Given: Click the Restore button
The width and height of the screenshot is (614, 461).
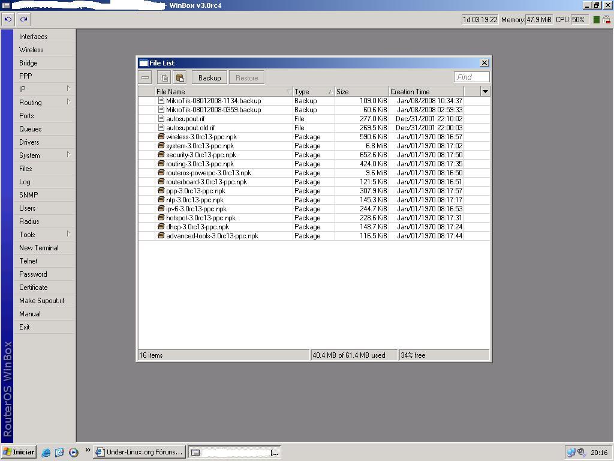Looking at the screenshot, I should point(246,77).
